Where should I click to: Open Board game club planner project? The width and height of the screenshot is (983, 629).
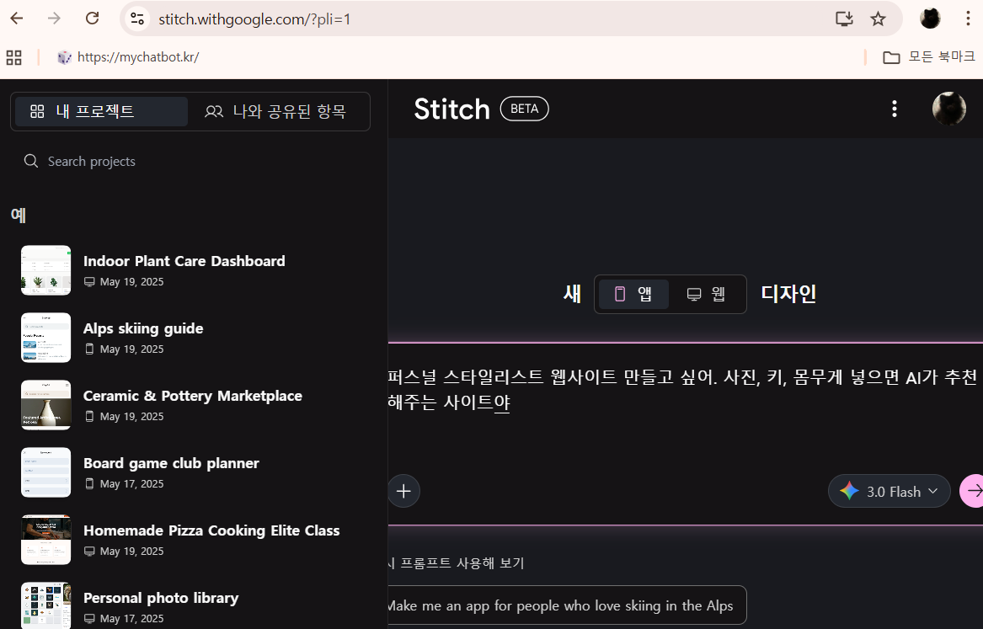pos(171,463)
